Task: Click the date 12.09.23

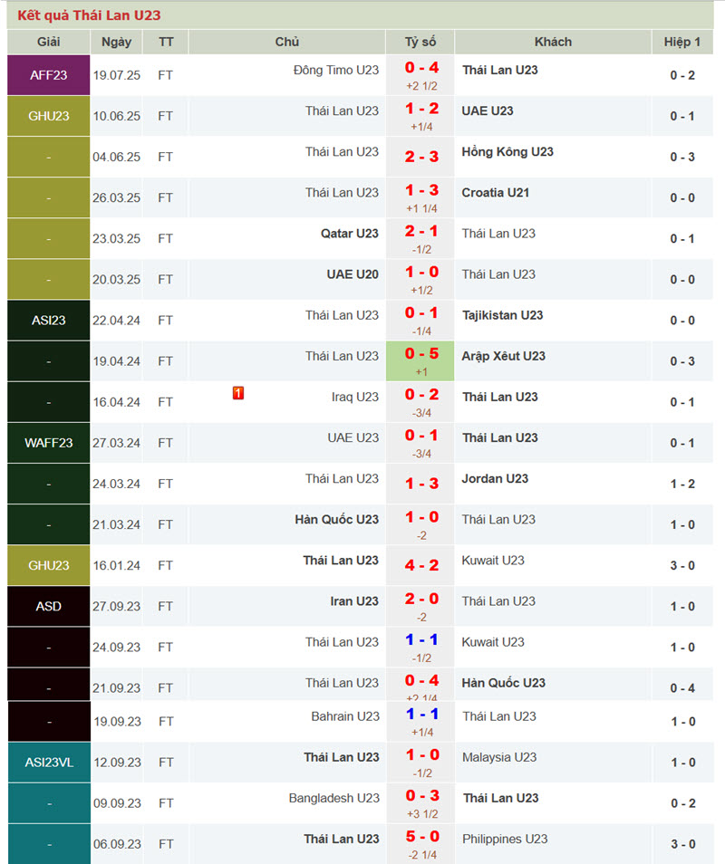Action: [117, 763]
